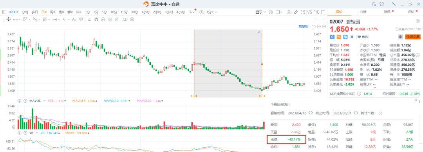Select the Aa text annotation tool
The height and width of the screenshot is (152, 423).
click(74, 19)
